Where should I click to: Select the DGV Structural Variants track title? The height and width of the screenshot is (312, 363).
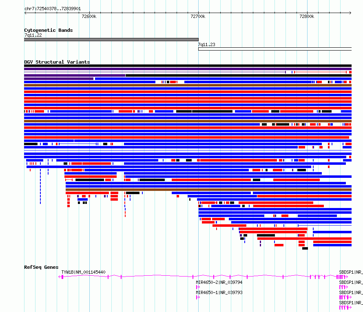(57, 62)
